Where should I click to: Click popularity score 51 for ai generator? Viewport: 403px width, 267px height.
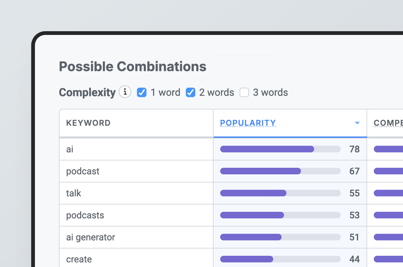[354, 237]
